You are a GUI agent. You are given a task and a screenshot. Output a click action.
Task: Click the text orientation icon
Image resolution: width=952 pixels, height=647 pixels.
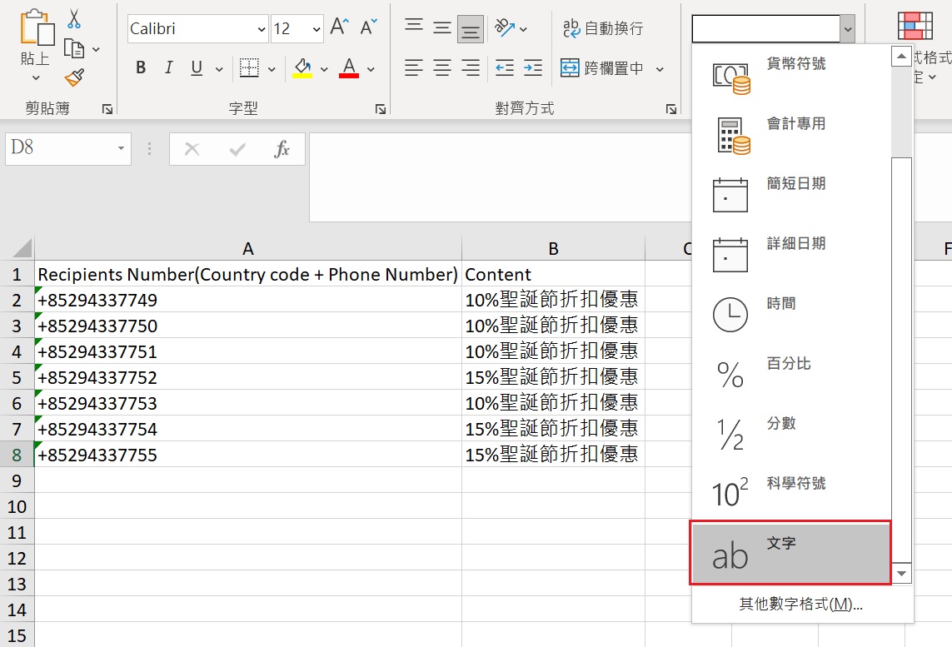pyautogui.click(x=505, y=28)
